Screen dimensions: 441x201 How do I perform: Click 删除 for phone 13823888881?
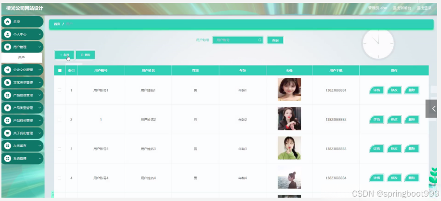[x=412, y=90]
